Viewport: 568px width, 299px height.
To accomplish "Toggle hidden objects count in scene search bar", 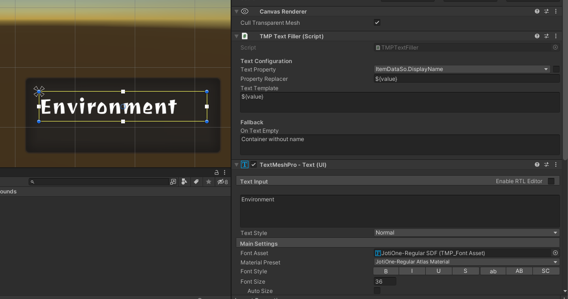I will (223, 182).
